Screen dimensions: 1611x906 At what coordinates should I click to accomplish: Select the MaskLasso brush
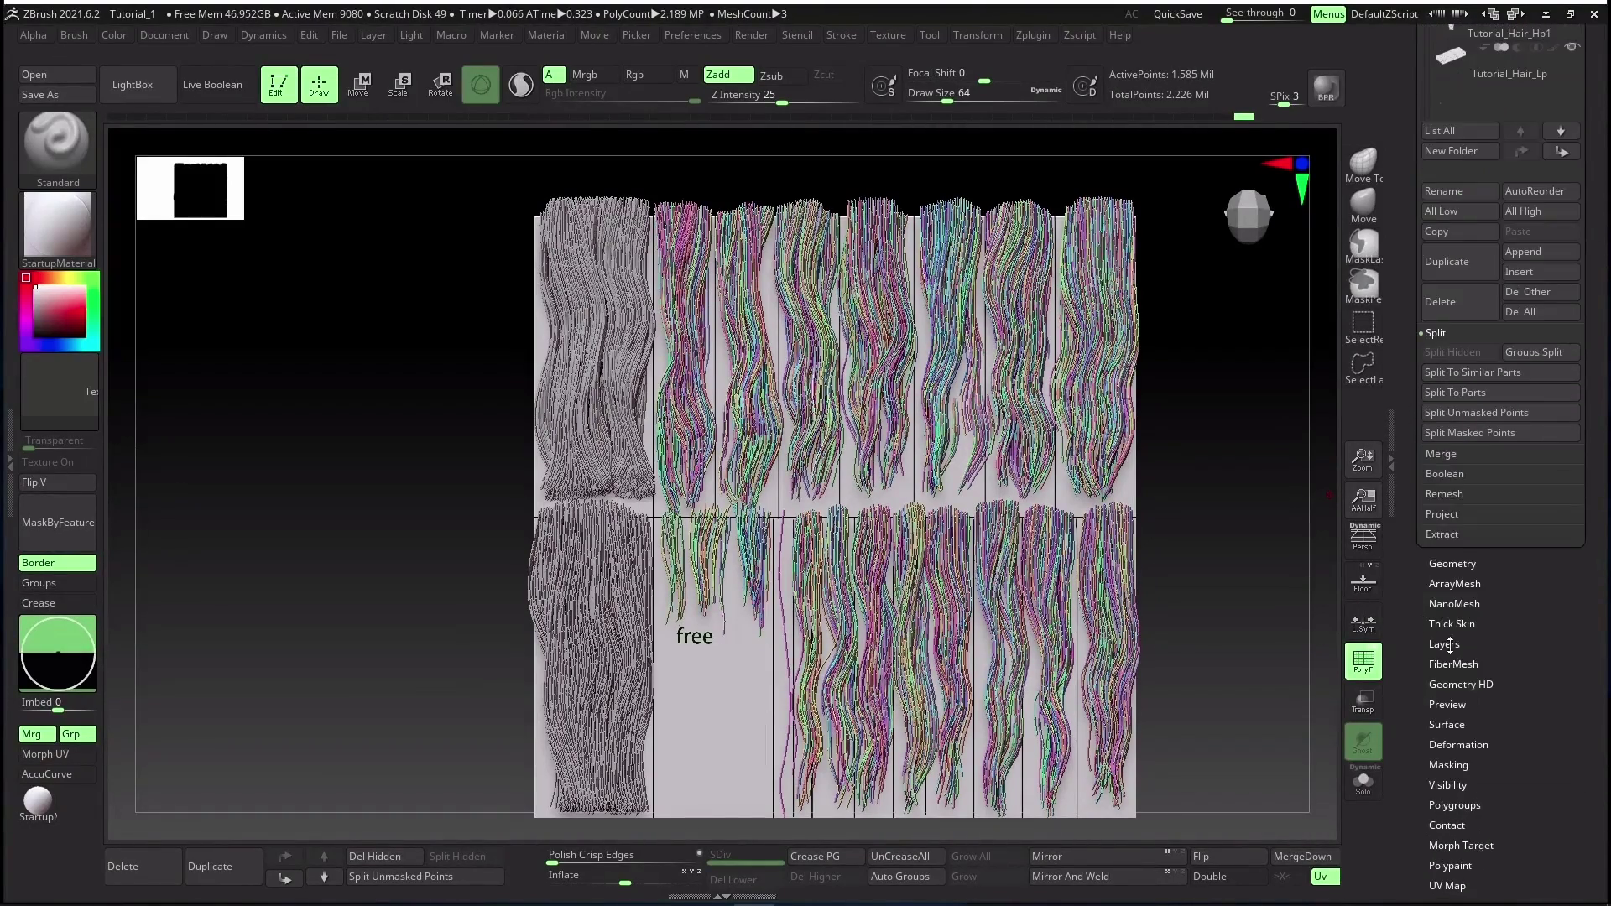(x=1363, y=247)
